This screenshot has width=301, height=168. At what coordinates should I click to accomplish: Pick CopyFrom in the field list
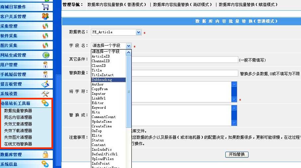click(109, 89)
